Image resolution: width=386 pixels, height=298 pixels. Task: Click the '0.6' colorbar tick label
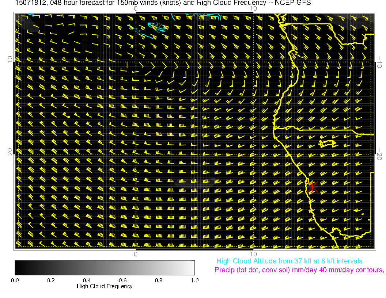coord(123,280)
